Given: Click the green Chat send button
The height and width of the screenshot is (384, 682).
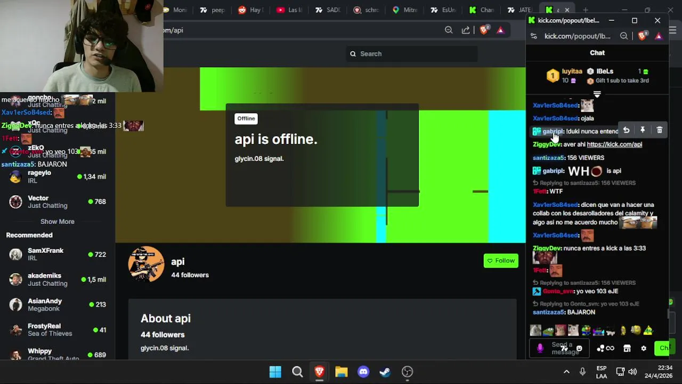Looking at the screenshot, I should point(662,348).
